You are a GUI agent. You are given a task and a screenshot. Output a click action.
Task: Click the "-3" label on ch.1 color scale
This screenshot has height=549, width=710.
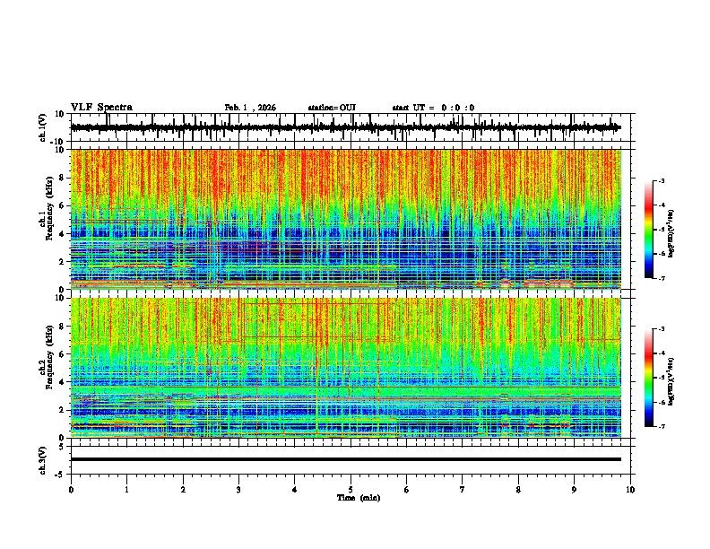point(661,180)
